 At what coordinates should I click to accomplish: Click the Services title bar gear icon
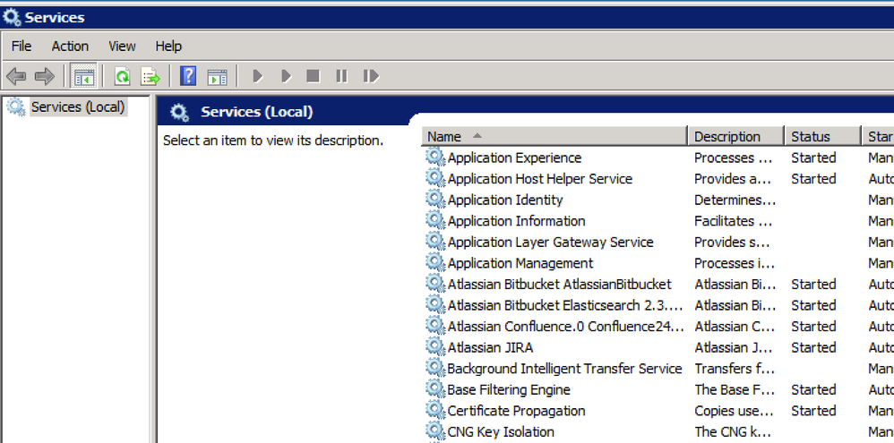click(12, 18)
